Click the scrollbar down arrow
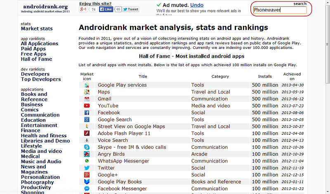330x194 pixels. [x=328, y=192]
